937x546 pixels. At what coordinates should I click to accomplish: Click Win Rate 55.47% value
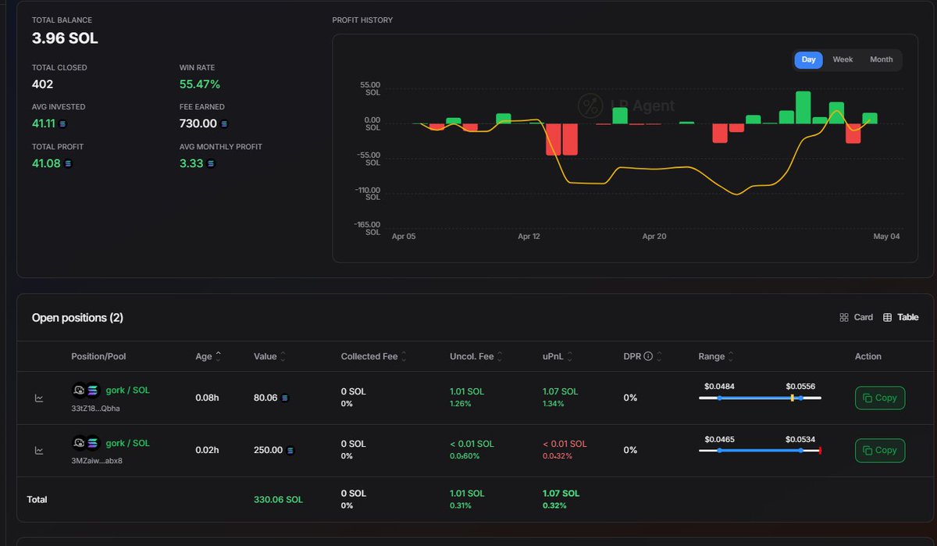200,84
